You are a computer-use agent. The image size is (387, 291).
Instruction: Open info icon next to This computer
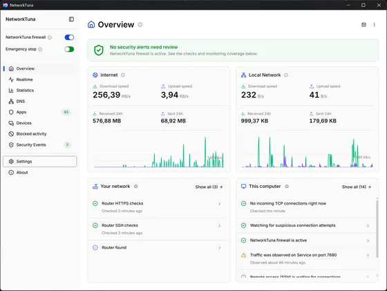click(x=287, y=187)
